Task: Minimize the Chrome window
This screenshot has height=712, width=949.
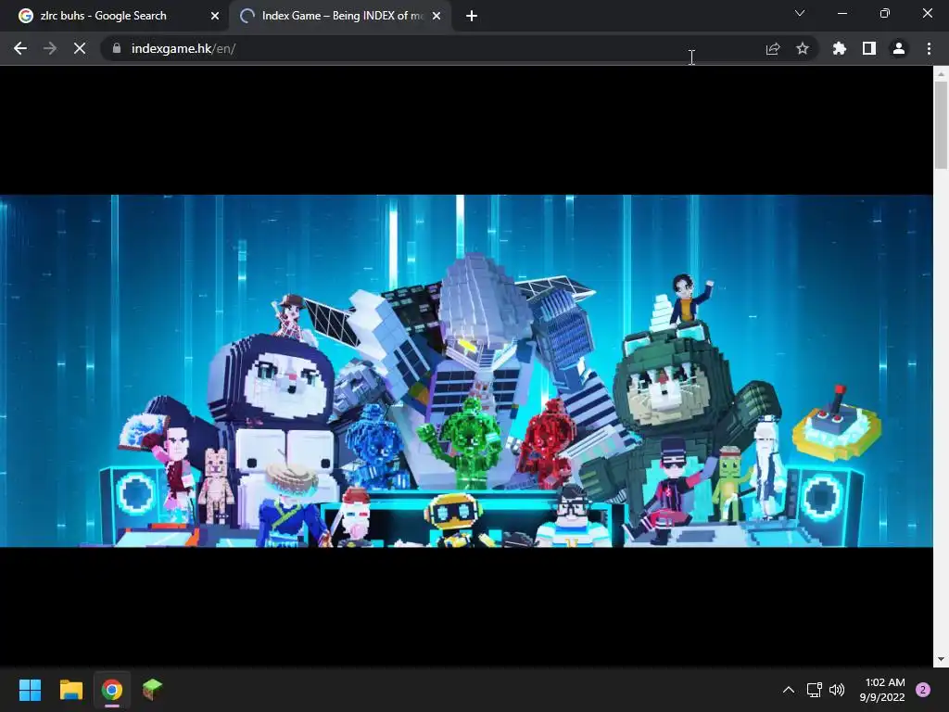Action: (x=841, y=13)
